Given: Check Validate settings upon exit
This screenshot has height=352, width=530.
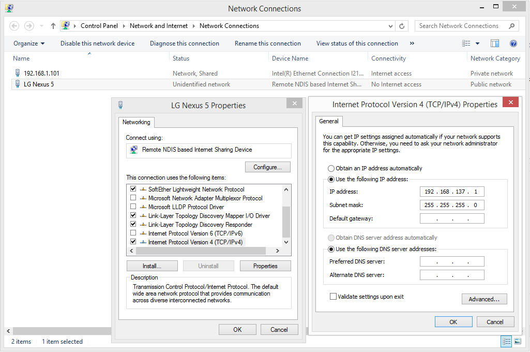Looking at the screenshot, I should click(333, 297).
